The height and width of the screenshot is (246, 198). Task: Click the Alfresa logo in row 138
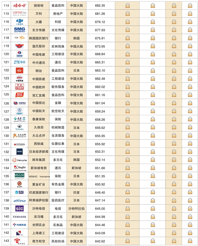[x=20, y=201]
